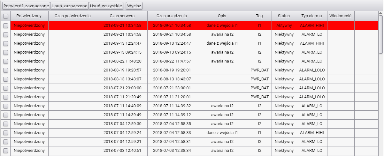Enable checkbox for 2018-07-03 12:40:51 row
Image resolution: width=384 pixels, height=156 pixels.
pyautogui.click(x=5, y=151)
